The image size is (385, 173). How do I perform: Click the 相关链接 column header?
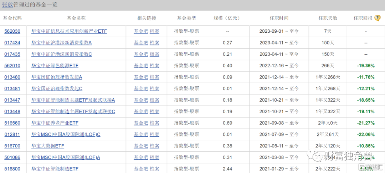click(x=147, y=18)
